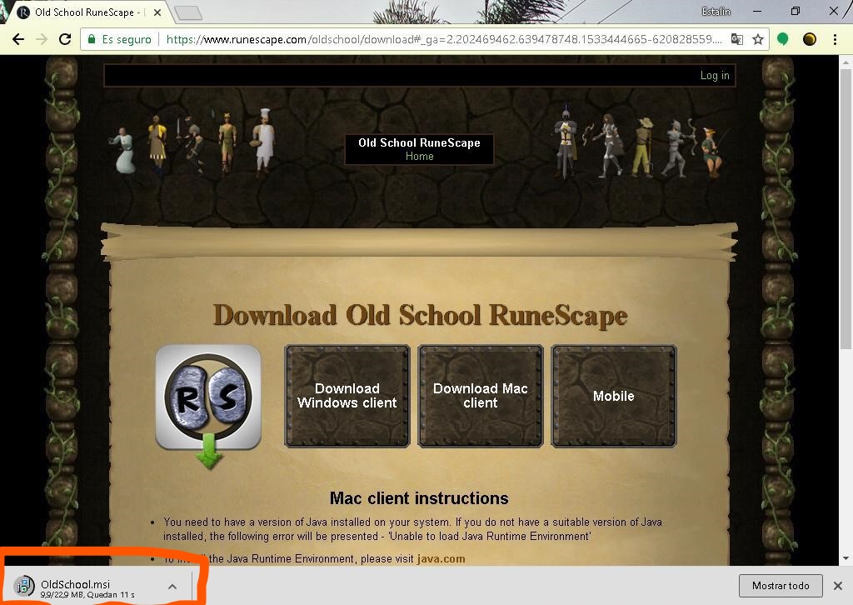Click the Old School RuneScape header title
The width and height of the screenshot is (853, 605).
coord(420,142)
